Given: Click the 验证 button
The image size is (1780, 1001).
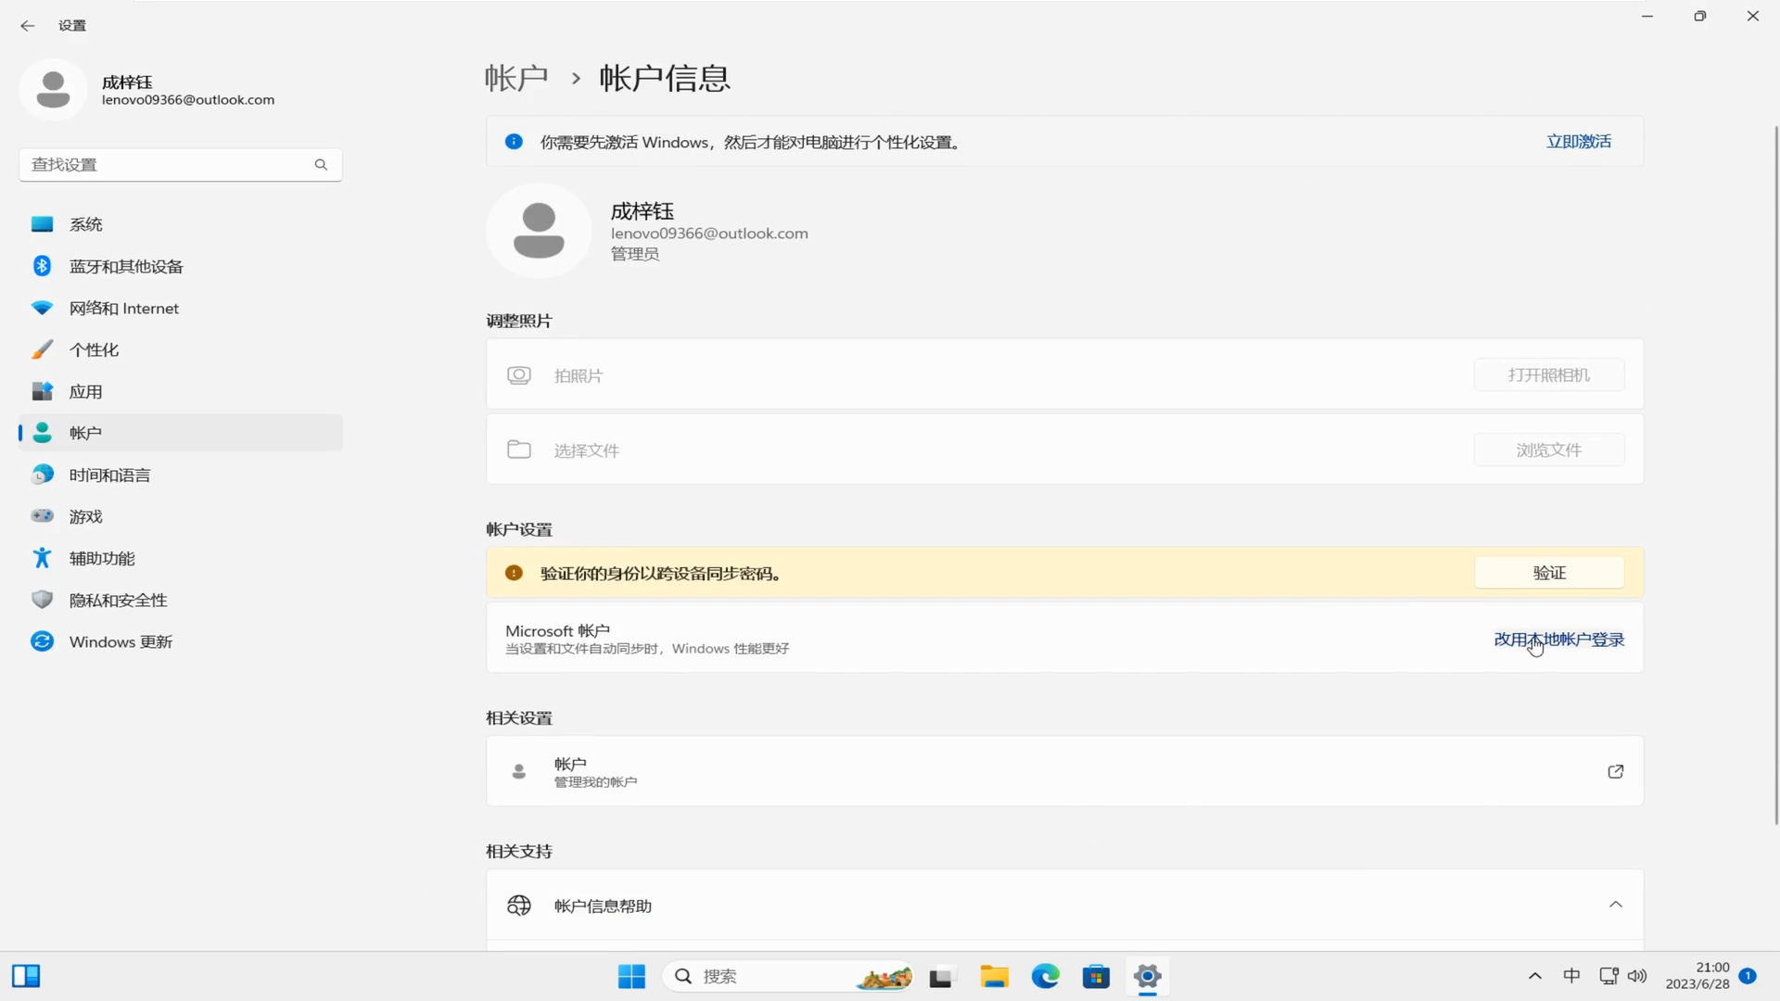Looking at the screenshot, I should tap(1548, 573).
